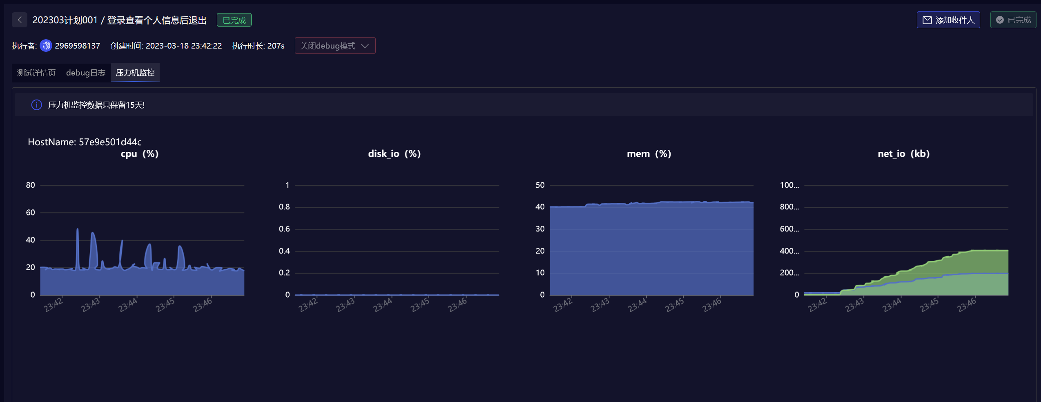Viewport: 1041px width, 402px height.
Task: Click the chevron on 关闭debug模式 control
Action: [365, 46]
